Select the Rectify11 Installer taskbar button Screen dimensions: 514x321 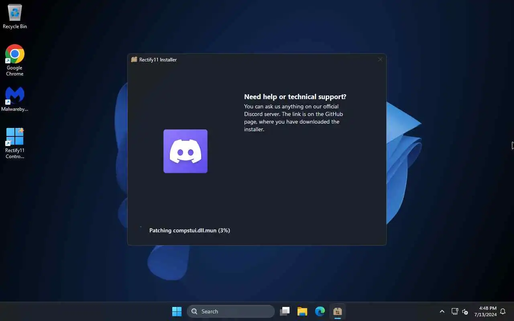(338, 311)
